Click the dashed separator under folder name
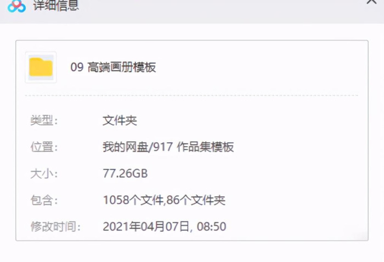 [x=192, y=95]
